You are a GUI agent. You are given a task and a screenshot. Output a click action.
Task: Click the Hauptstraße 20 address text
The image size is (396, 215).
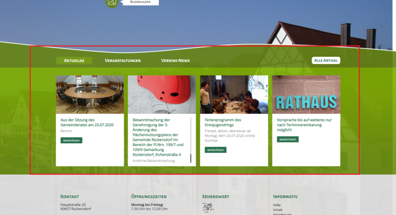pyautogui.click(x=73, y=205)
